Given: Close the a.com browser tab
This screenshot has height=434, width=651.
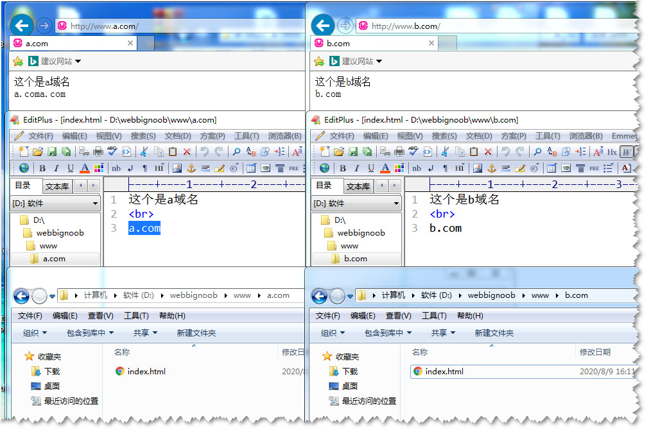Looking at the screenshot, I should click(130, 43).
